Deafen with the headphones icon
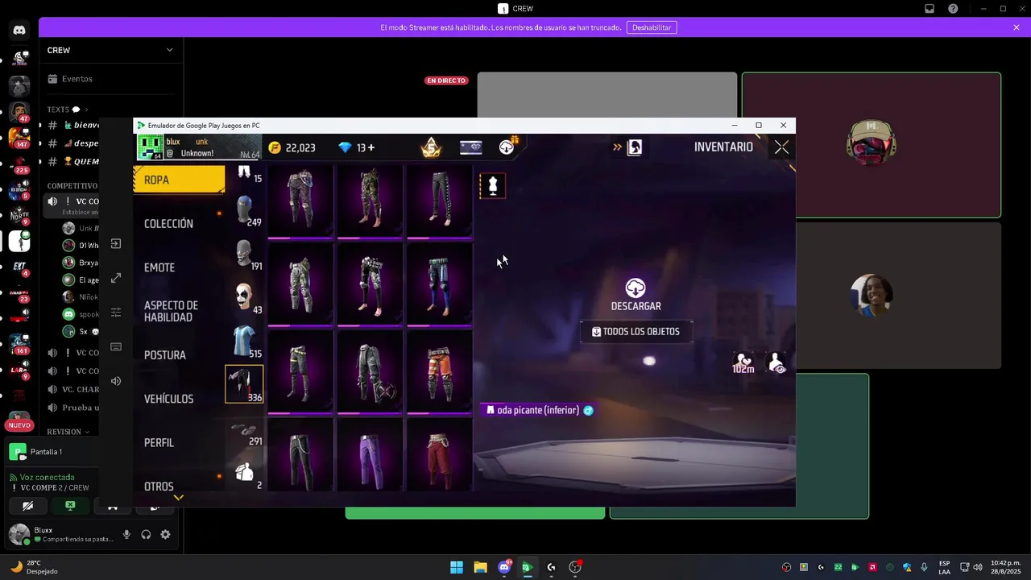The image size is (1031, 580). (x=146, y=535)
